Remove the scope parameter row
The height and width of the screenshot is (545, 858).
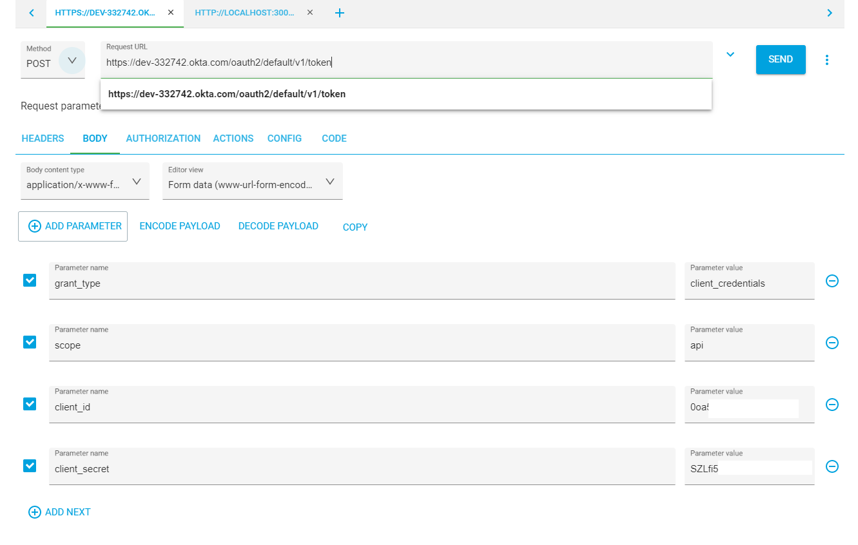click(x=832, y=343)
